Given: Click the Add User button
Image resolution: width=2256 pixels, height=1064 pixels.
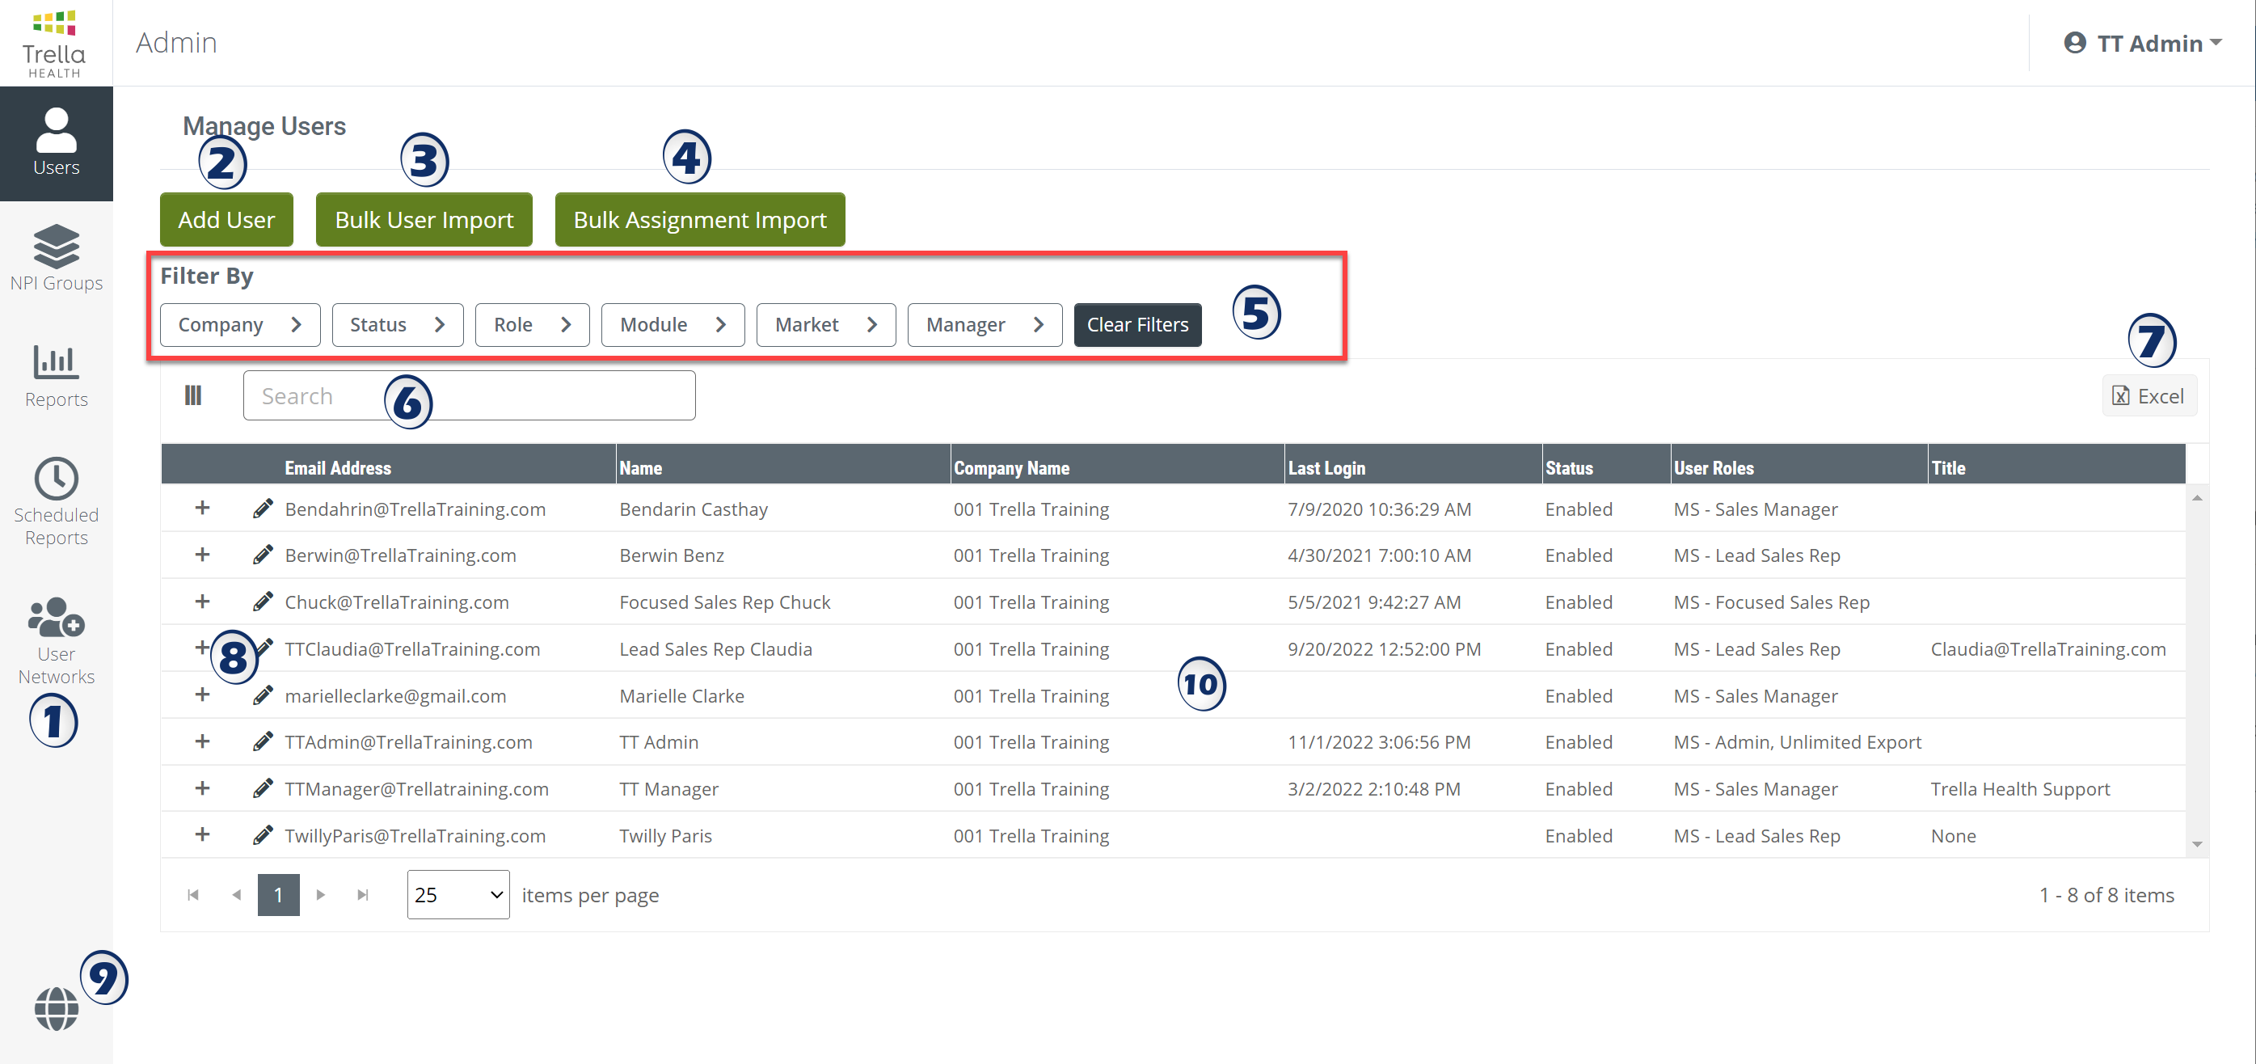Looking at the screenshot, I should pos(226,219).
